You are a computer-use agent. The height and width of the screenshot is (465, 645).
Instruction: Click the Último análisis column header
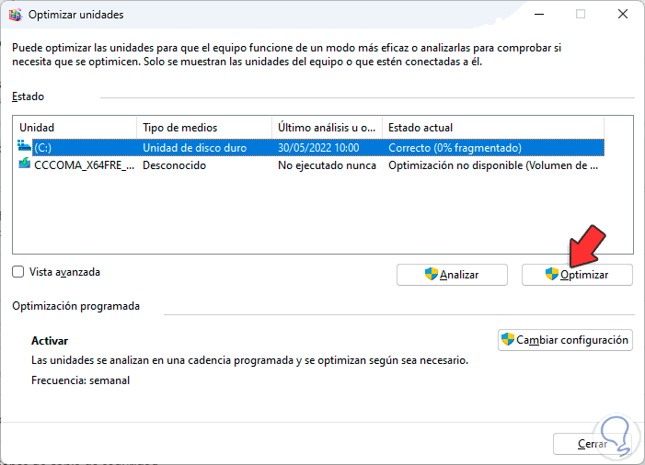(x=327, y=127)
